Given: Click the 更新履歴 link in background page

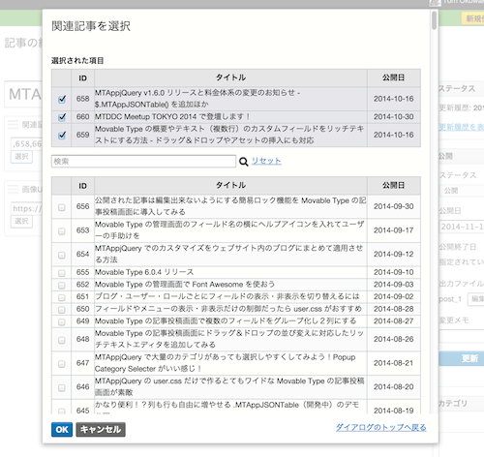Looking at the screenshot, I should [462, 127].
